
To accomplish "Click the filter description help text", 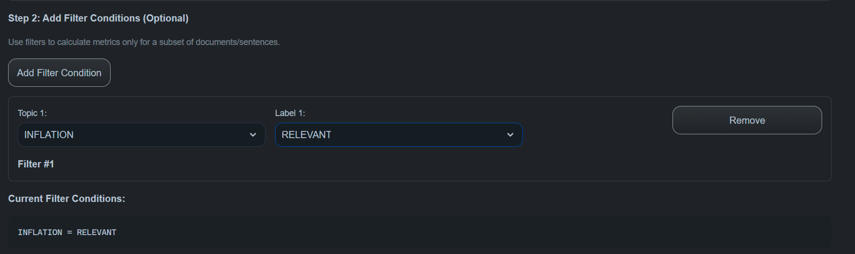I will tap(144, 42).
